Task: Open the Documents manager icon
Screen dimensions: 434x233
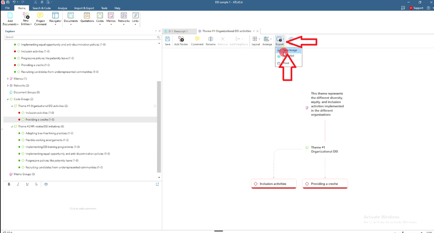Action: coord(71,16)
